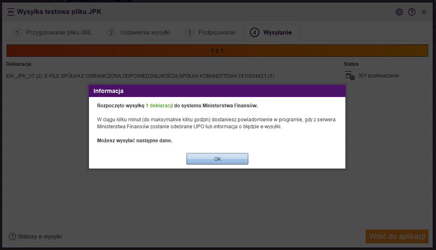This screenshot has height=250, width=436.
Task: Select the EW_JPK_V7 declaration row
Action: point(140,76)
